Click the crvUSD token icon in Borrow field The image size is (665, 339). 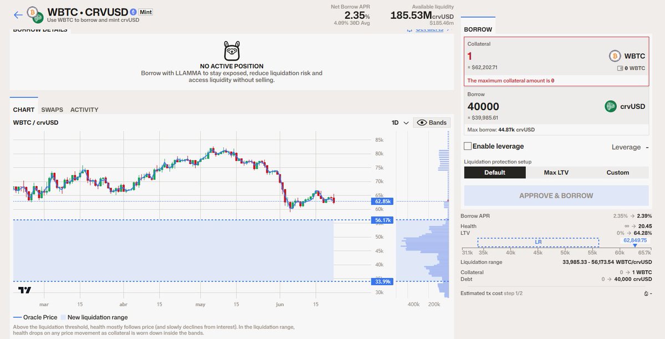[611, 106]
